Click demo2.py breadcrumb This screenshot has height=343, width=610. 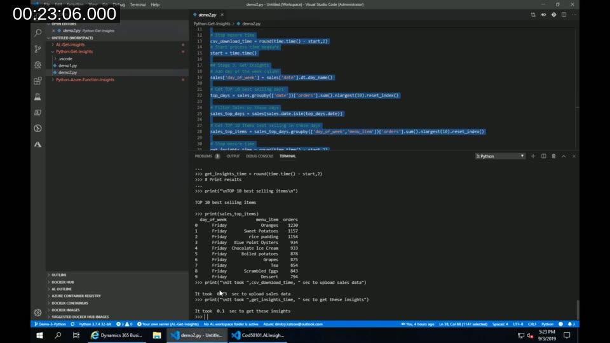252,24
